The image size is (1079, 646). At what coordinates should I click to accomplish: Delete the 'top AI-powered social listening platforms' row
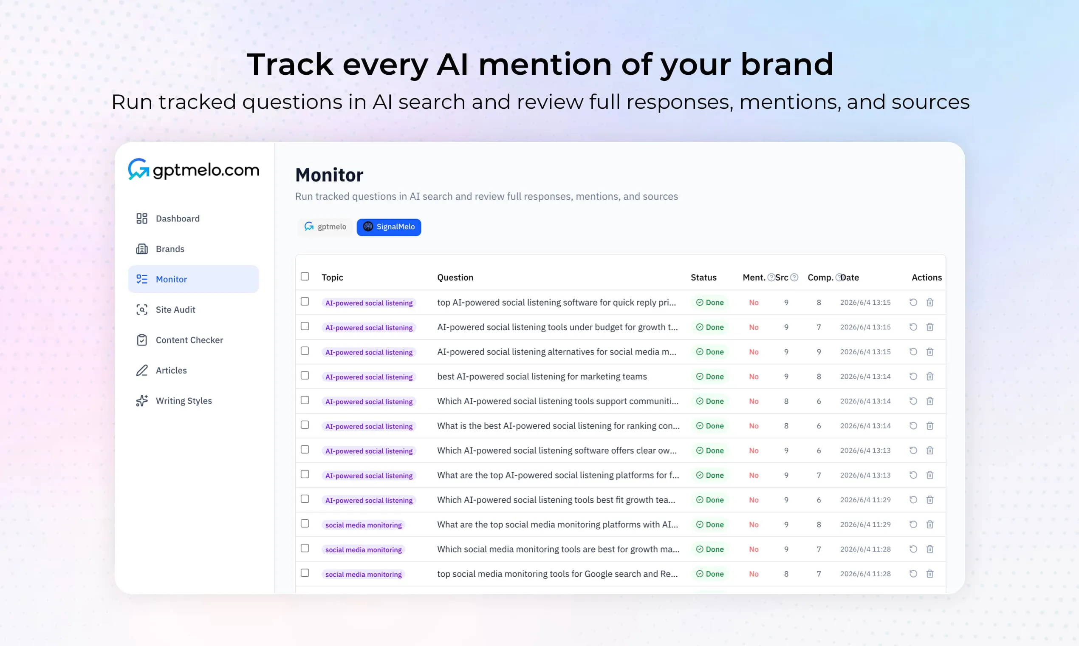pos(930,475)
